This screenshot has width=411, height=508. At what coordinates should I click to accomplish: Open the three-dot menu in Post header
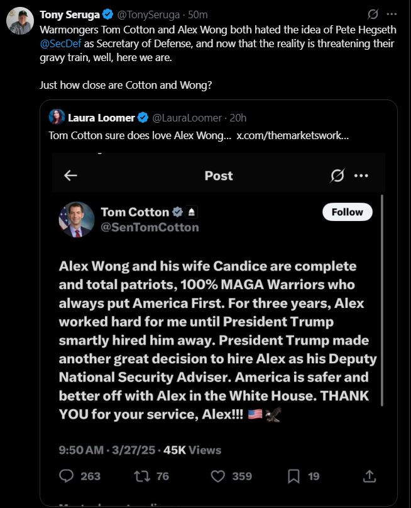coord(361,176)
